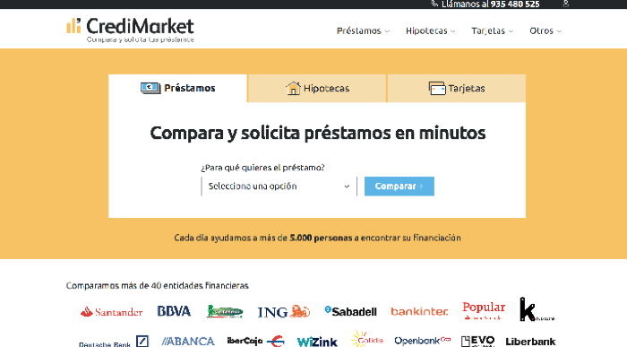Click the green Cetelem logo
This screenshot has width=627, height=347.
225,311
